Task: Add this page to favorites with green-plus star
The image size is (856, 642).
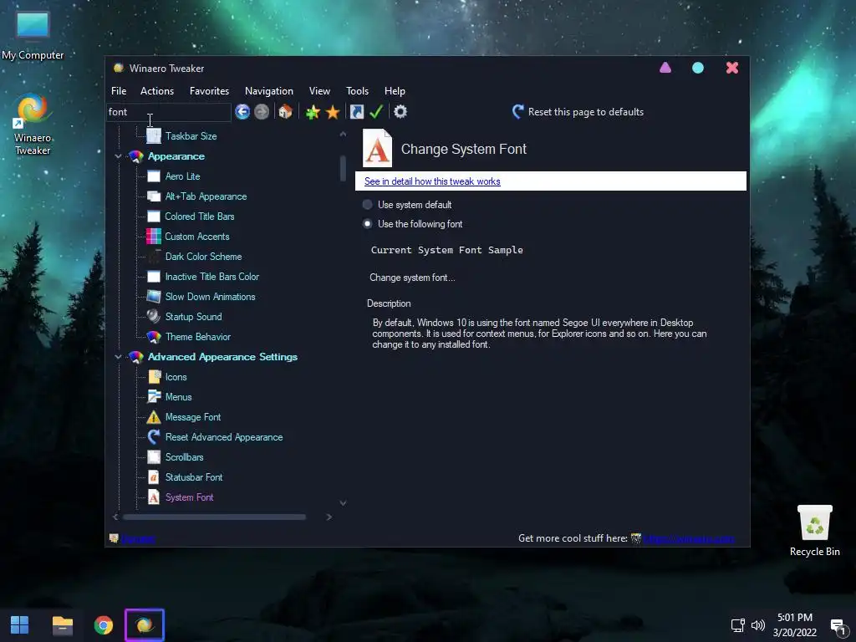Action: (x=313, y=112)
